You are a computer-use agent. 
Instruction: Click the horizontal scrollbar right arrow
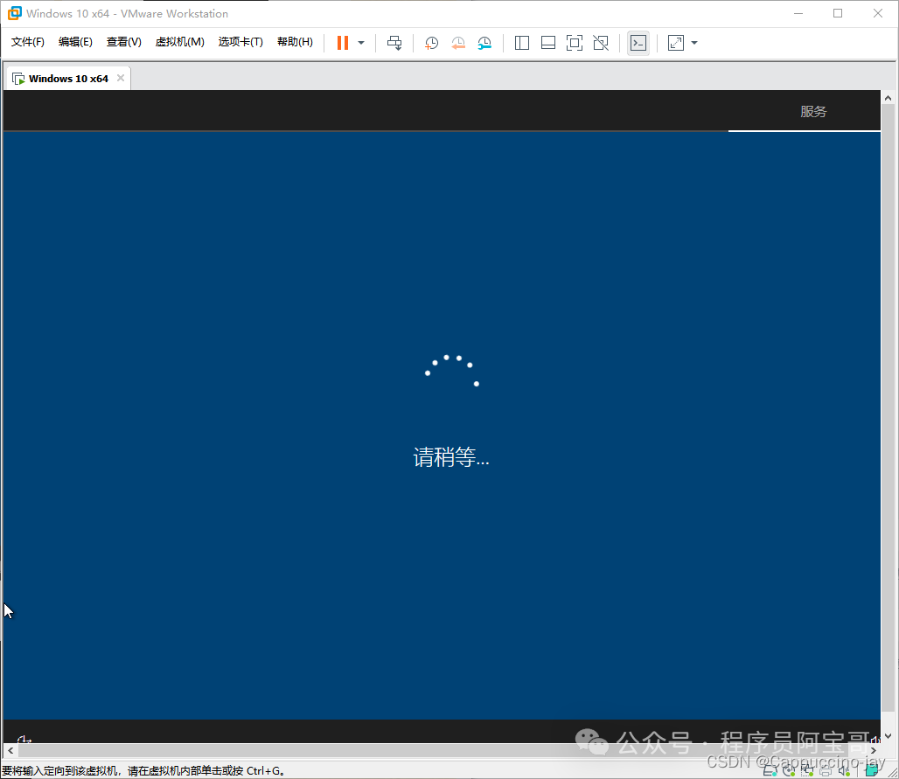[873, 750]
